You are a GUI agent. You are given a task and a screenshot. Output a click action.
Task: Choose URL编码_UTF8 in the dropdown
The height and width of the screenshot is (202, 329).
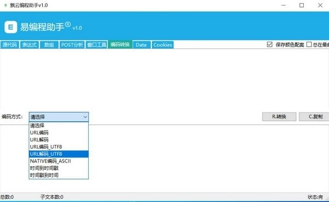pos(59,147)
